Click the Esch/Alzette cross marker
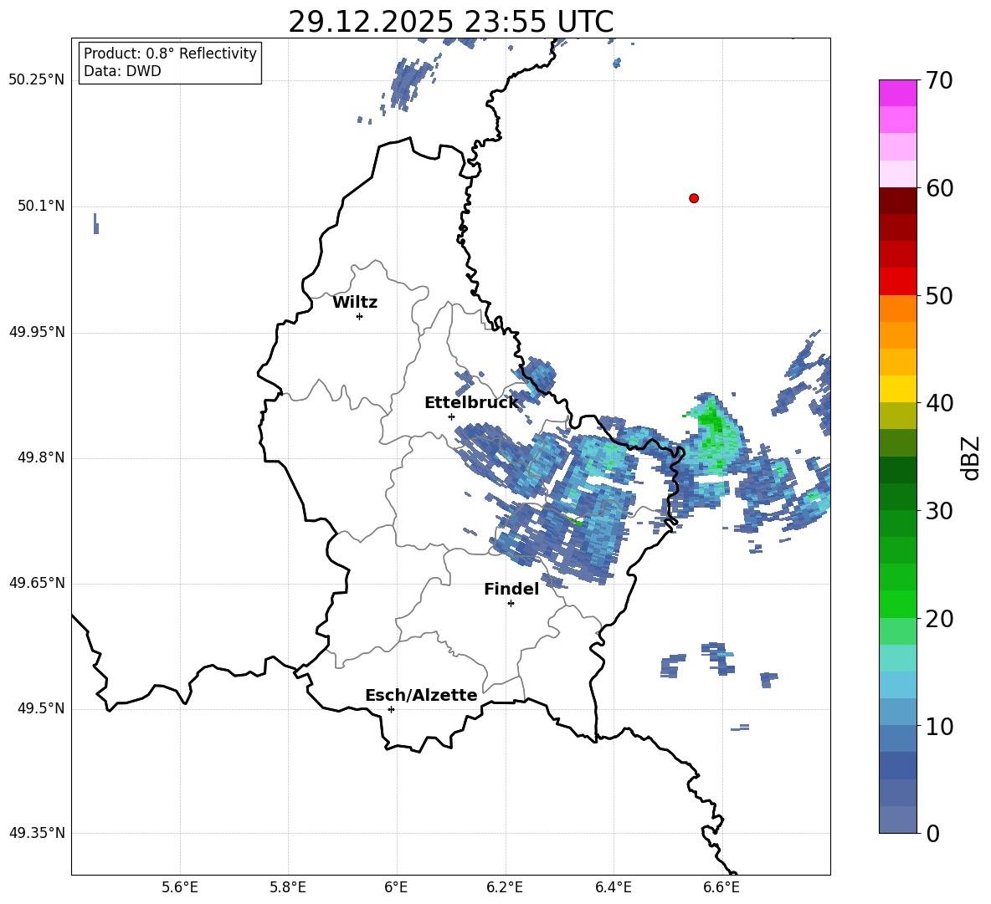 (391, 709)
